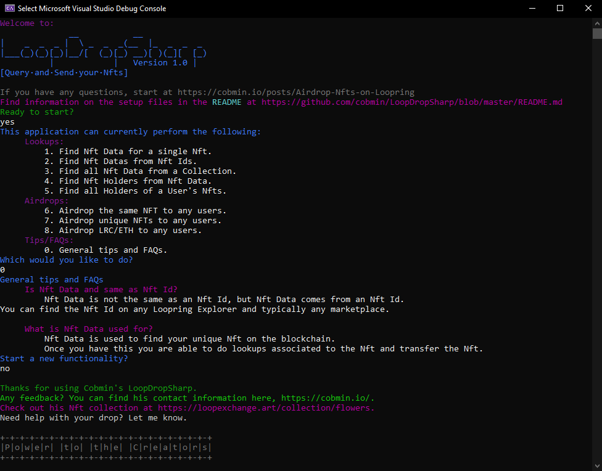
Task: Click the 'Airdrops:' heading
Action: (x=46, y=201)
